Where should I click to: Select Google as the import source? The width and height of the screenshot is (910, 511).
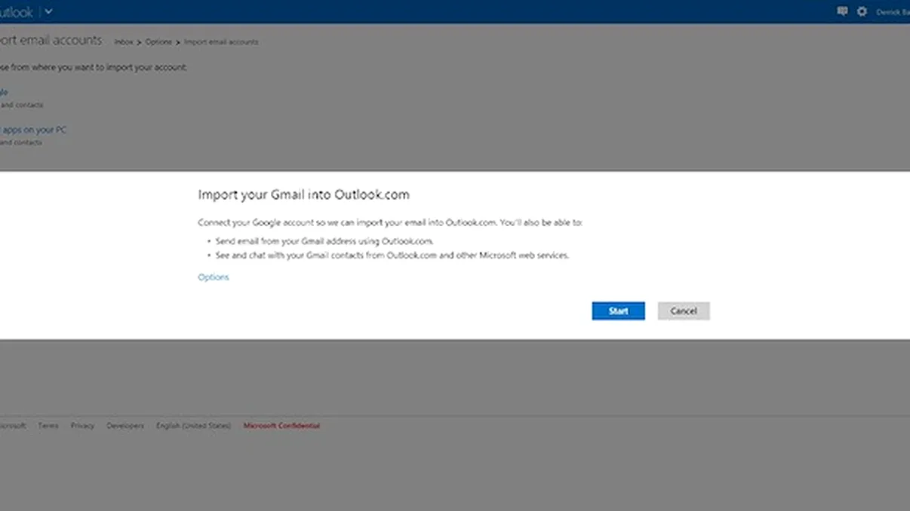(x=3, y=91)
